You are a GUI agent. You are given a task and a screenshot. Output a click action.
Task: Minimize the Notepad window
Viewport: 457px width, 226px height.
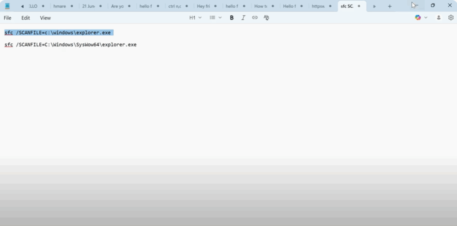tap(415, 5)
